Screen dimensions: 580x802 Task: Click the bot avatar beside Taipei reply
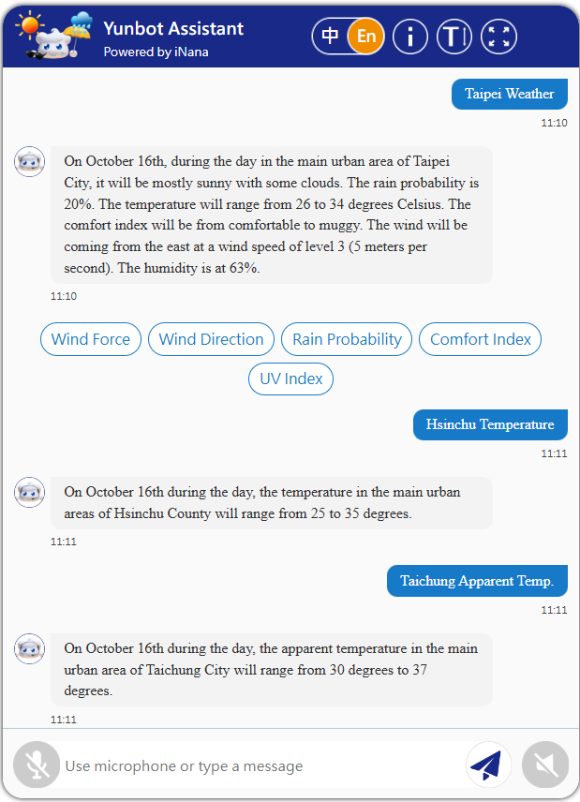(30, 161)
